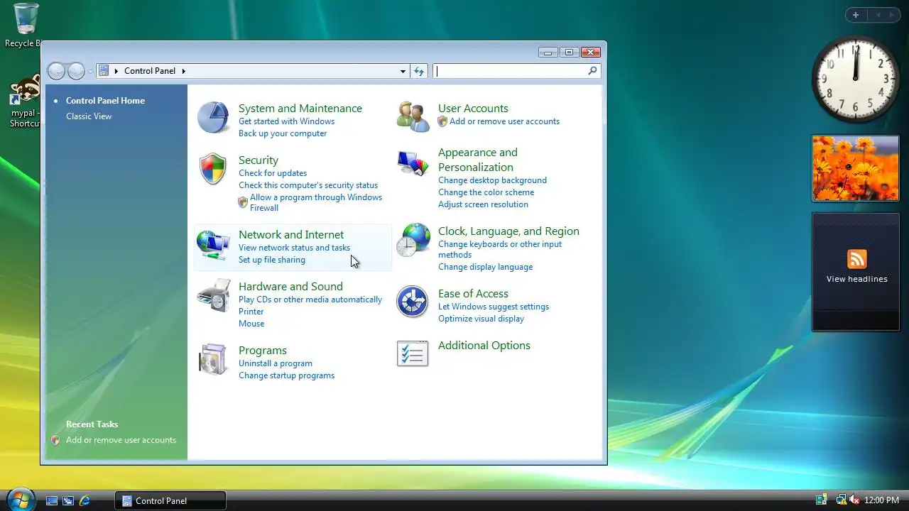909x511 pixels.
Task: Click the Show Desktop quick launch icon
Action: pos(52,500)
